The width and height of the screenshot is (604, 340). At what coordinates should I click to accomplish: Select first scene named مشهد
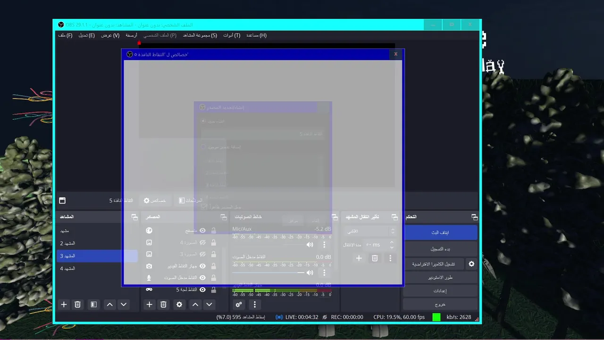(x=97, y=231)
